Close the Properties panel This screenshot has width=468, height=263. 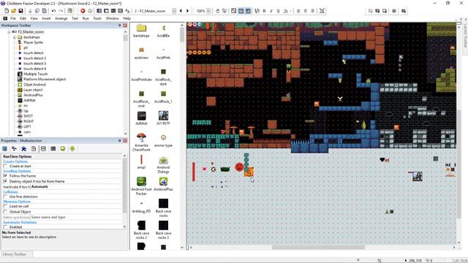pyautogui.click(x=125, y=140)
